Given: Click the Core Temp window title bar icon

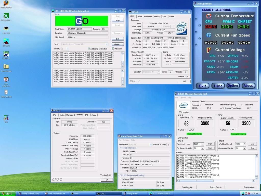Looking at the screenshot, I should point(119,136).
